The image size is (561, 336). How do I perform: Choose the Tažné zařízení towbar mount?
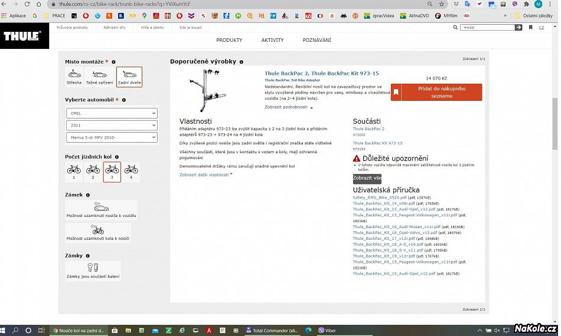point(100,77)
